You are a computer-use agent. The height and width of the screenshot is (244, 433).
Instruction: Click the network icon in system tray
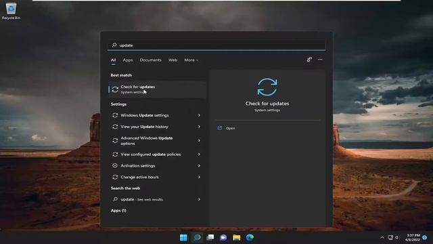(390, 237)
